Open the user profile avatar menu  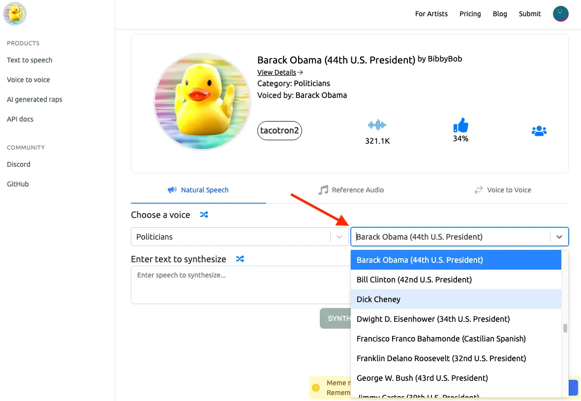(x=561, y=14)
